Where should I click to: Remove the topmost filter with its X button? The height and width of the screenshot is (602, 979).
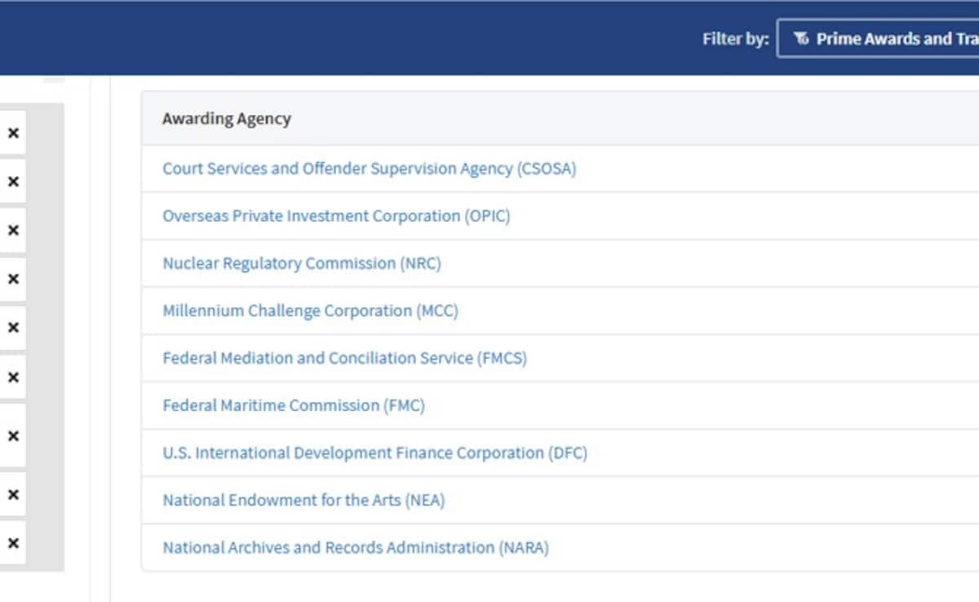tap(13, 133)
